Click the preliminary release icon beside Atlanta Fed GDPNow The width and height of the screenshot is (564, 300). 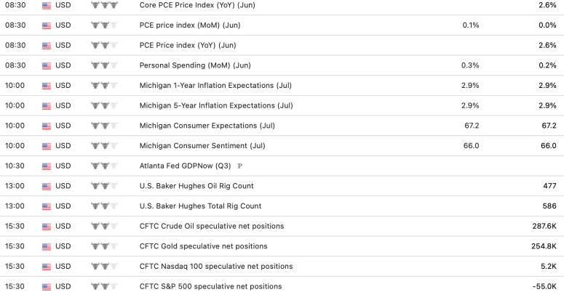click(x=239, y=166)
